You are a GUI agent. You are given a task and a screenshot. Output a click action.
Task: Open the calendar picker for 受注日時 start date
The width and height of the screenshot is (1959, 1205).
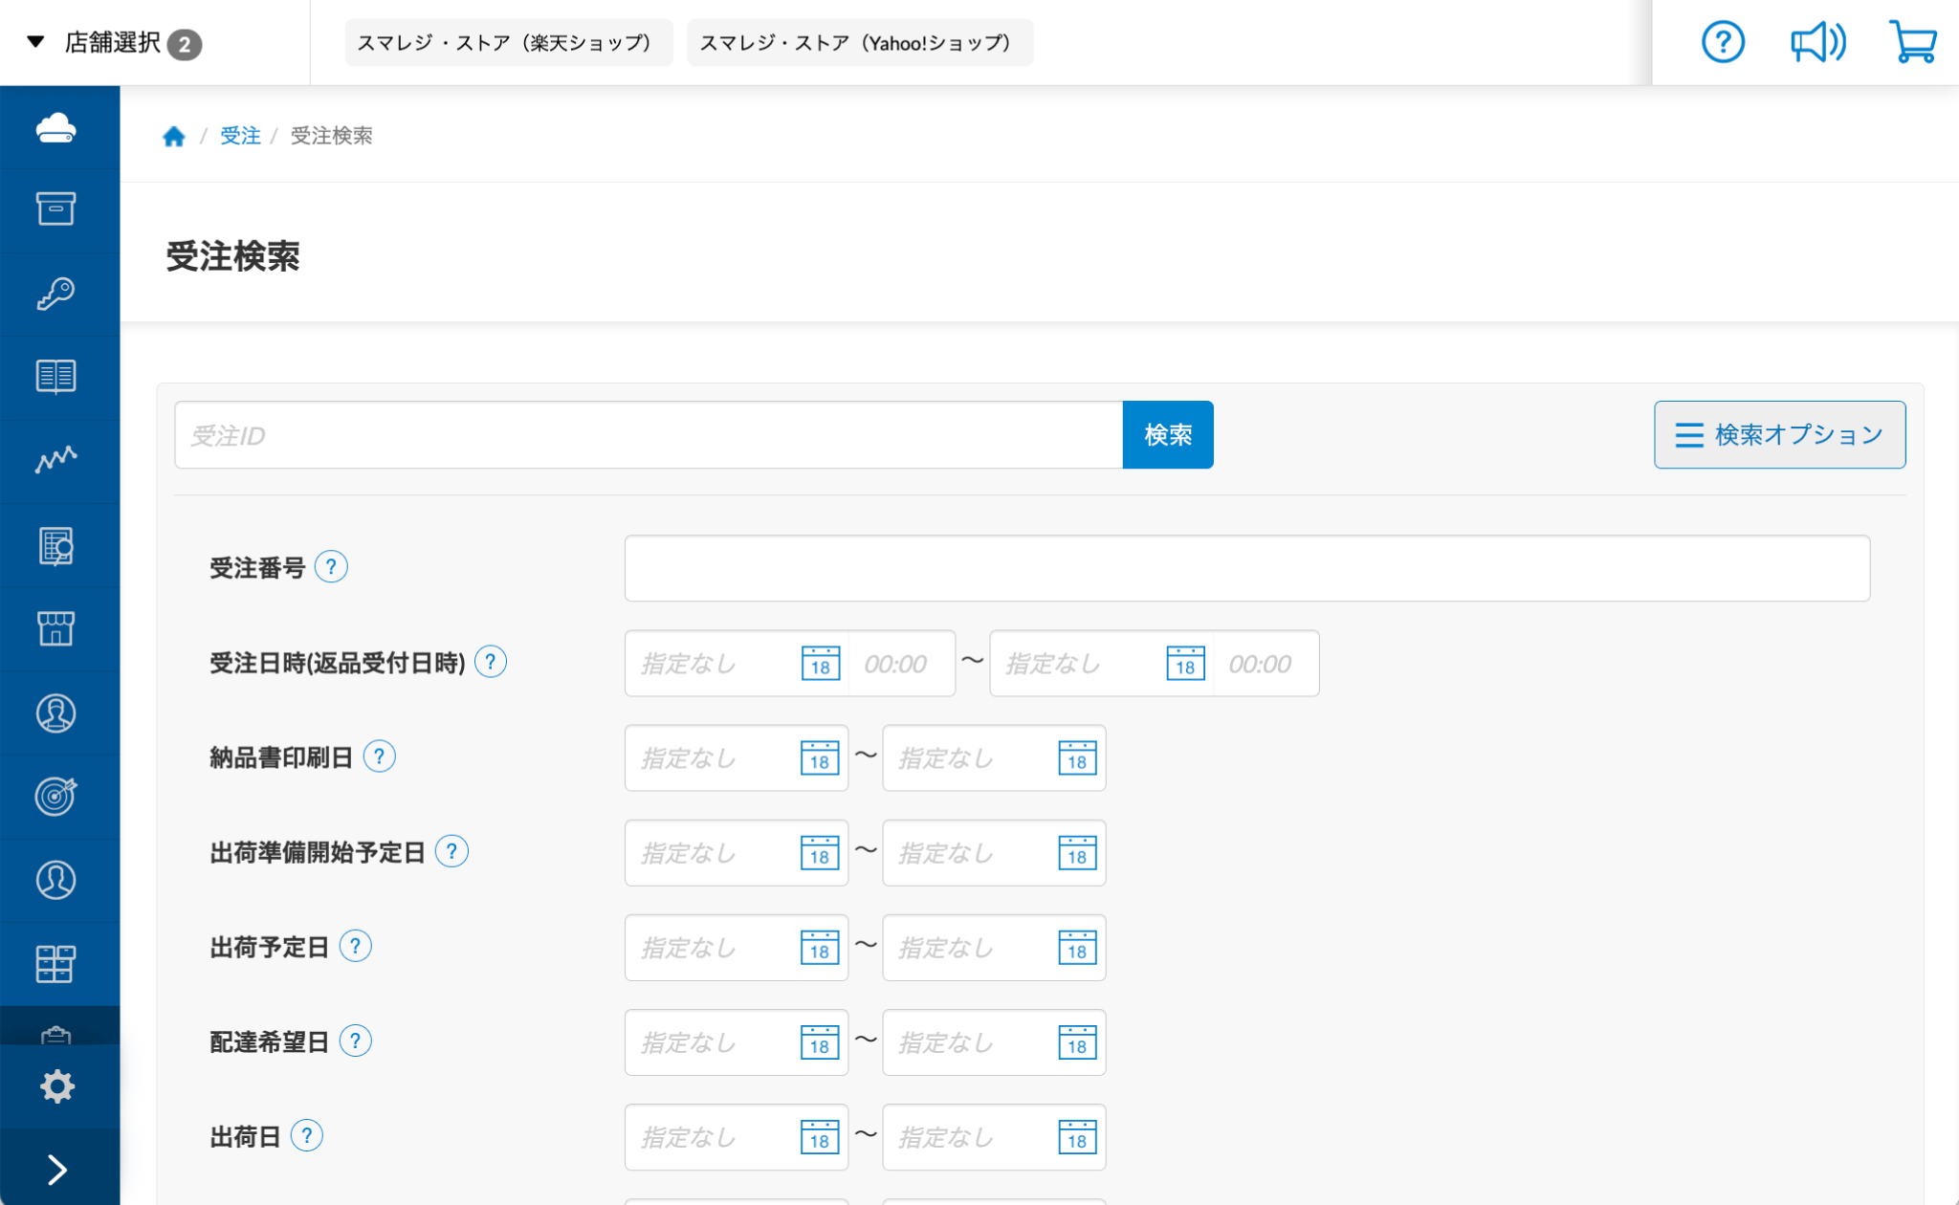819,663
